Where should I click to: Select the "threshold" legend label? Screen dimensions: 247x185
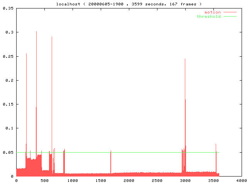click(209, 16)
